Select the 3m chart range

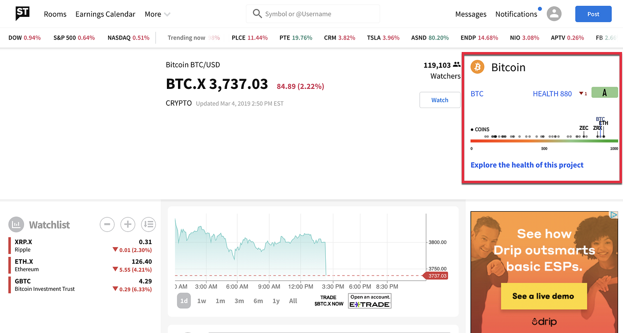pyautogui.click(x=239, y=301)
